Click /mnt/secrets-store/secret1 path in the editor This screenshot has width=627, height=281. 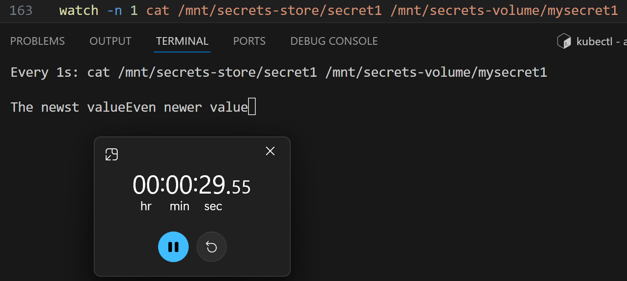280,10
